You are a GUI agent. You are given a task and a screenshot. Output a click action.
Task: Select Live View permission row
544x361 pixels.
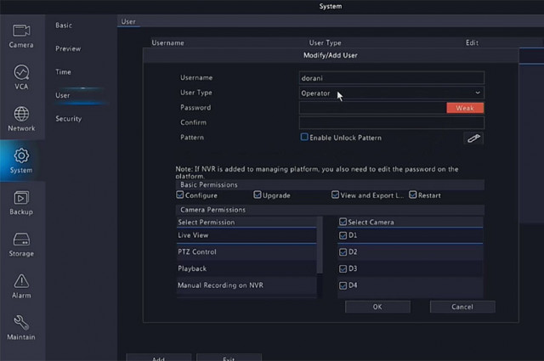click(246, 235)
